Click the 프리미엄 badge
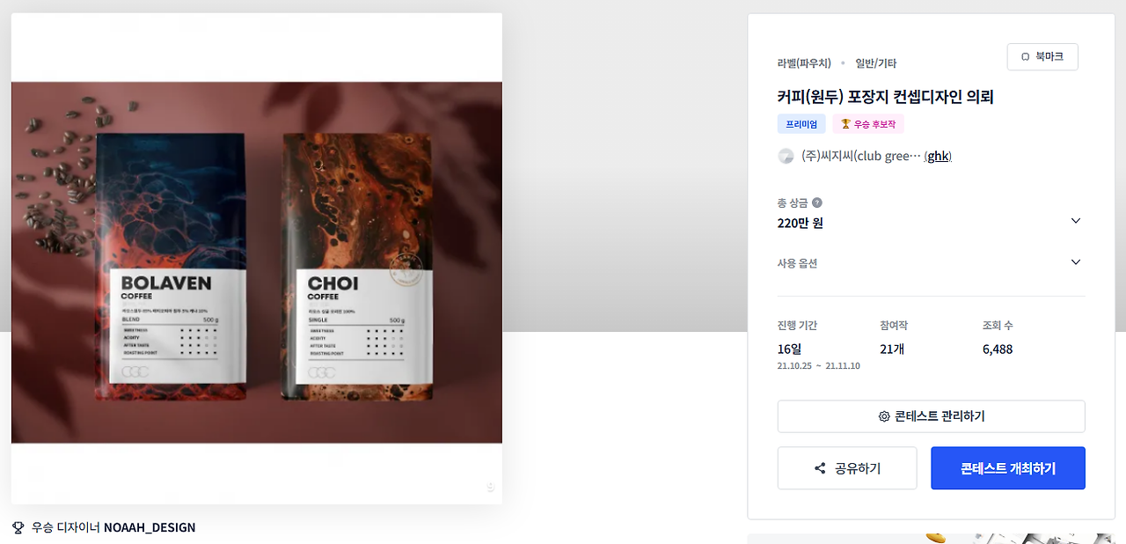Image resolution: width=1126 pixels, height=544 pixels. 801,124
